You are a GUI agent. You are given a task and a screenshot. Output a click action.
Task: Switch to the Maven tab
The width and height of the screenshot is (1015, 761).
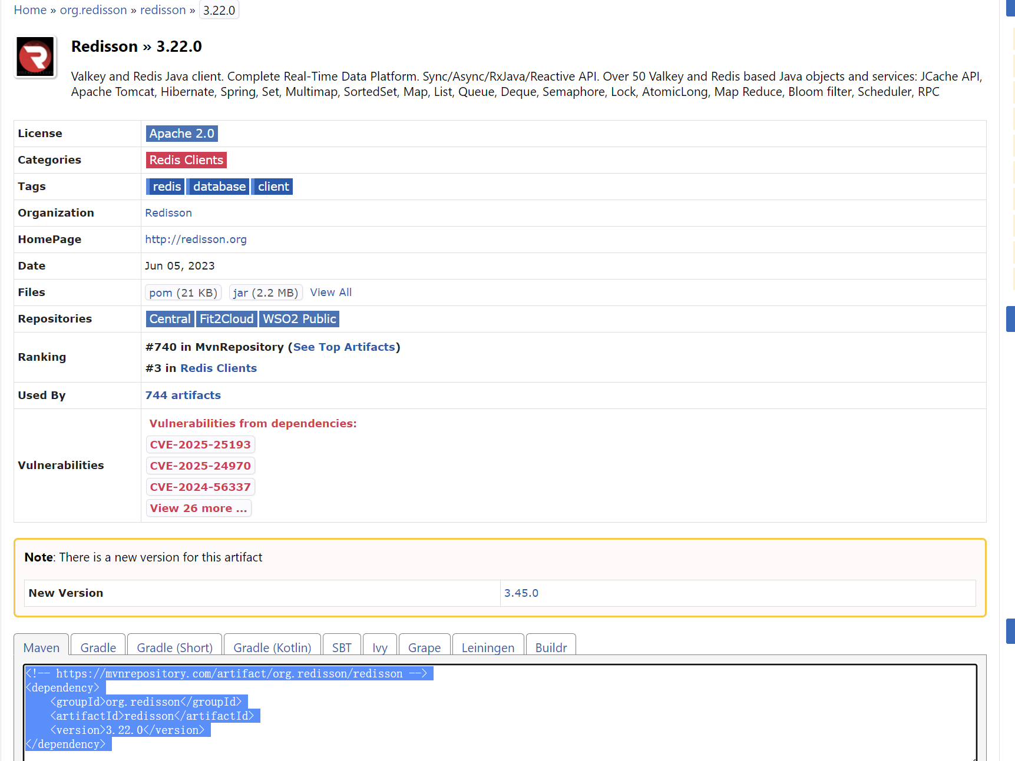(41, 646)
